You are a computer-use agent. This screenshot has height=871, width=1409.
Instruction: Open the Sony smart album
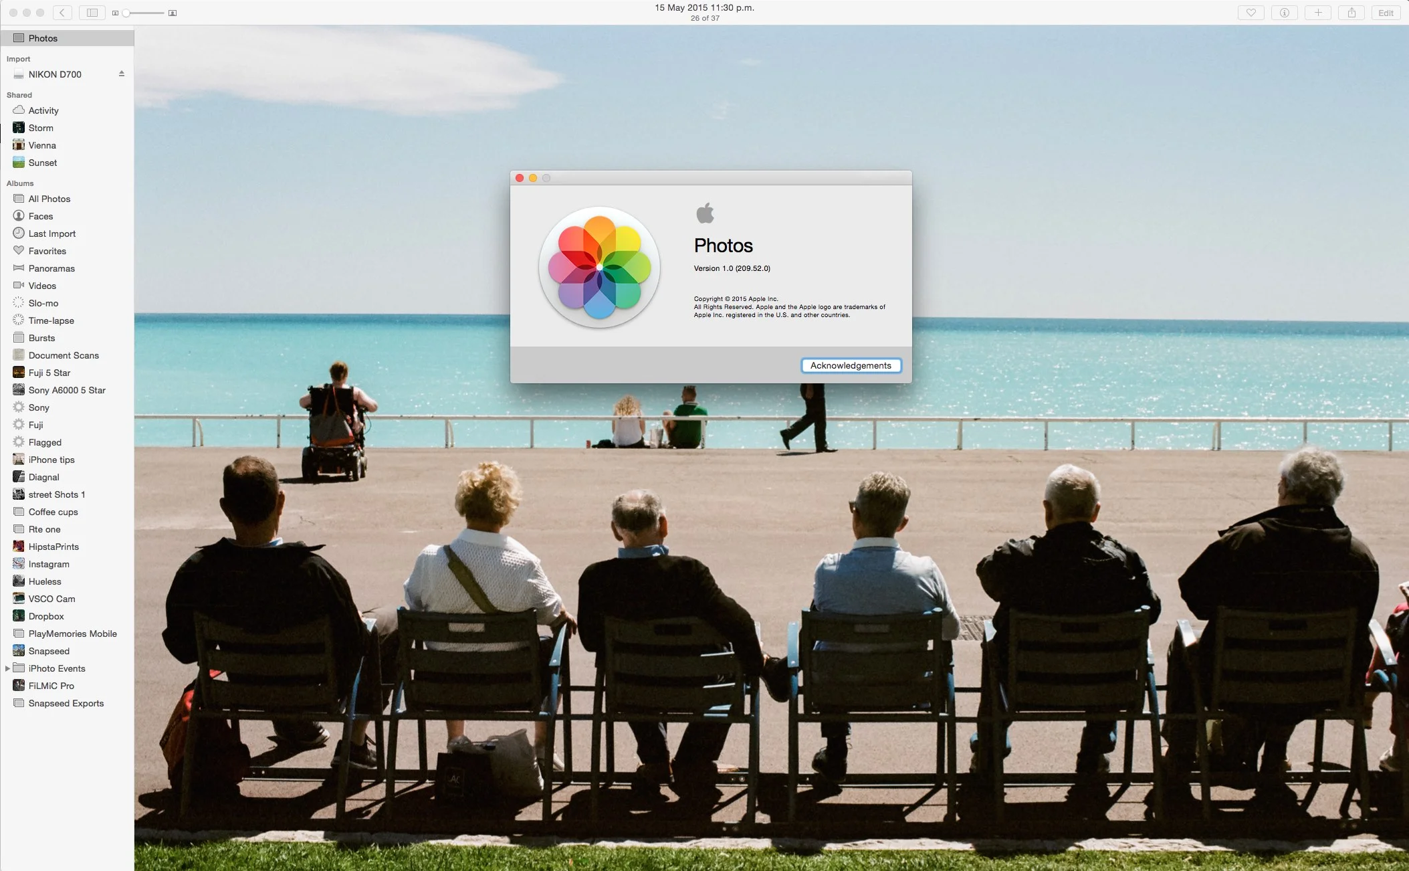point(39,407)
